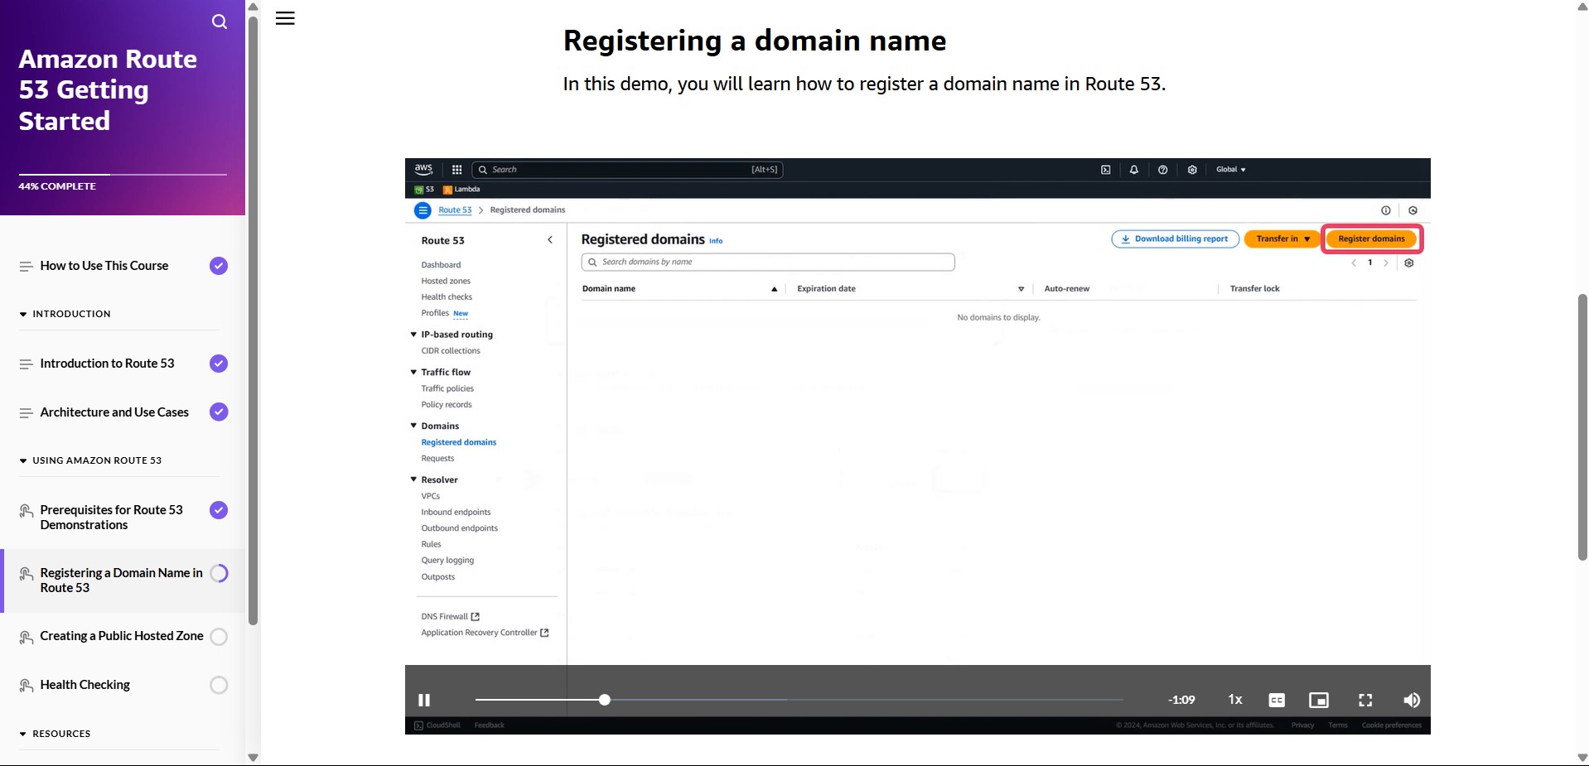Open Introduction to Route 53 lesson
Image resolution: width=1589 pixels, height=766 pixels.
(x=107, y=364)
